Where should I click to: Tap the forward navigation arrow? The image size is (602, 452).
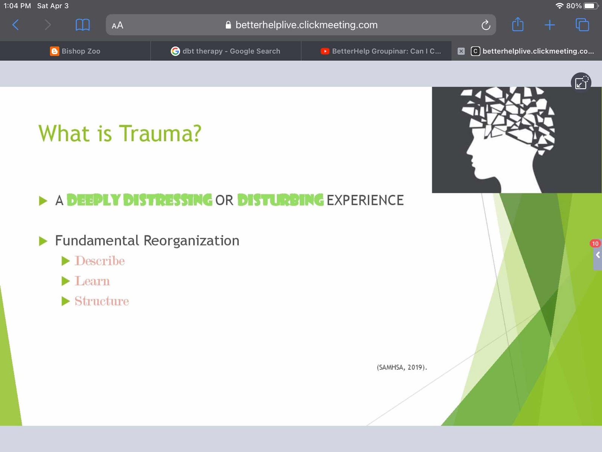[47, 25]
